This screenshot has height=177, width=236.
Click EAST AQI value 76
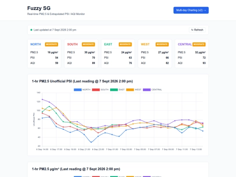click(x=130, y=63)
